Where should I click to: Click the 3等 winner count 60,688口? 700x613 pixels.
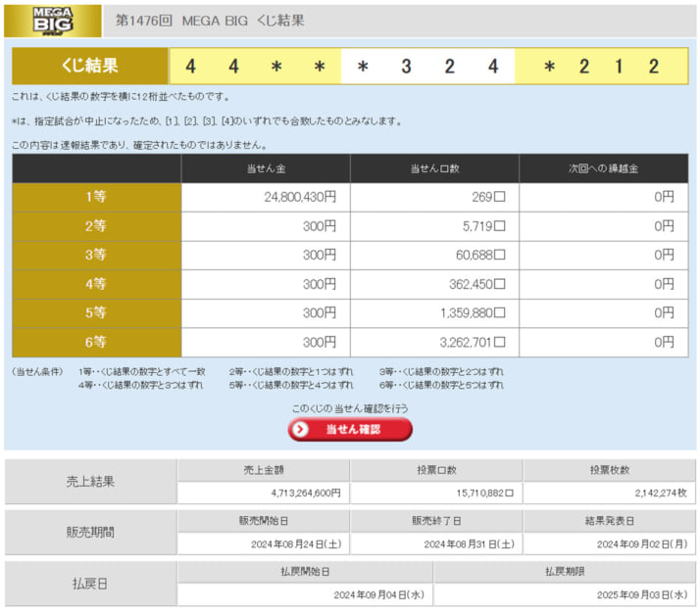[480, 255]
